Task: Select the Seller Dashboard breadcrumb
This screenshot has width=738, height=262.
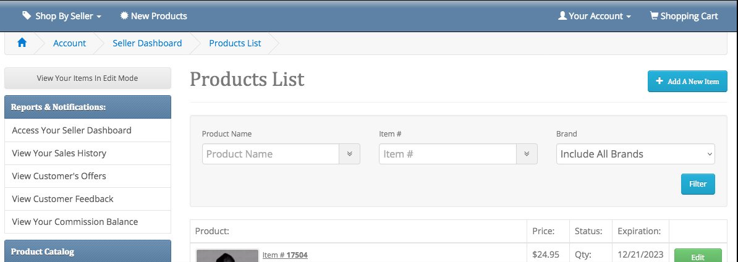Action: click(147, 43)
